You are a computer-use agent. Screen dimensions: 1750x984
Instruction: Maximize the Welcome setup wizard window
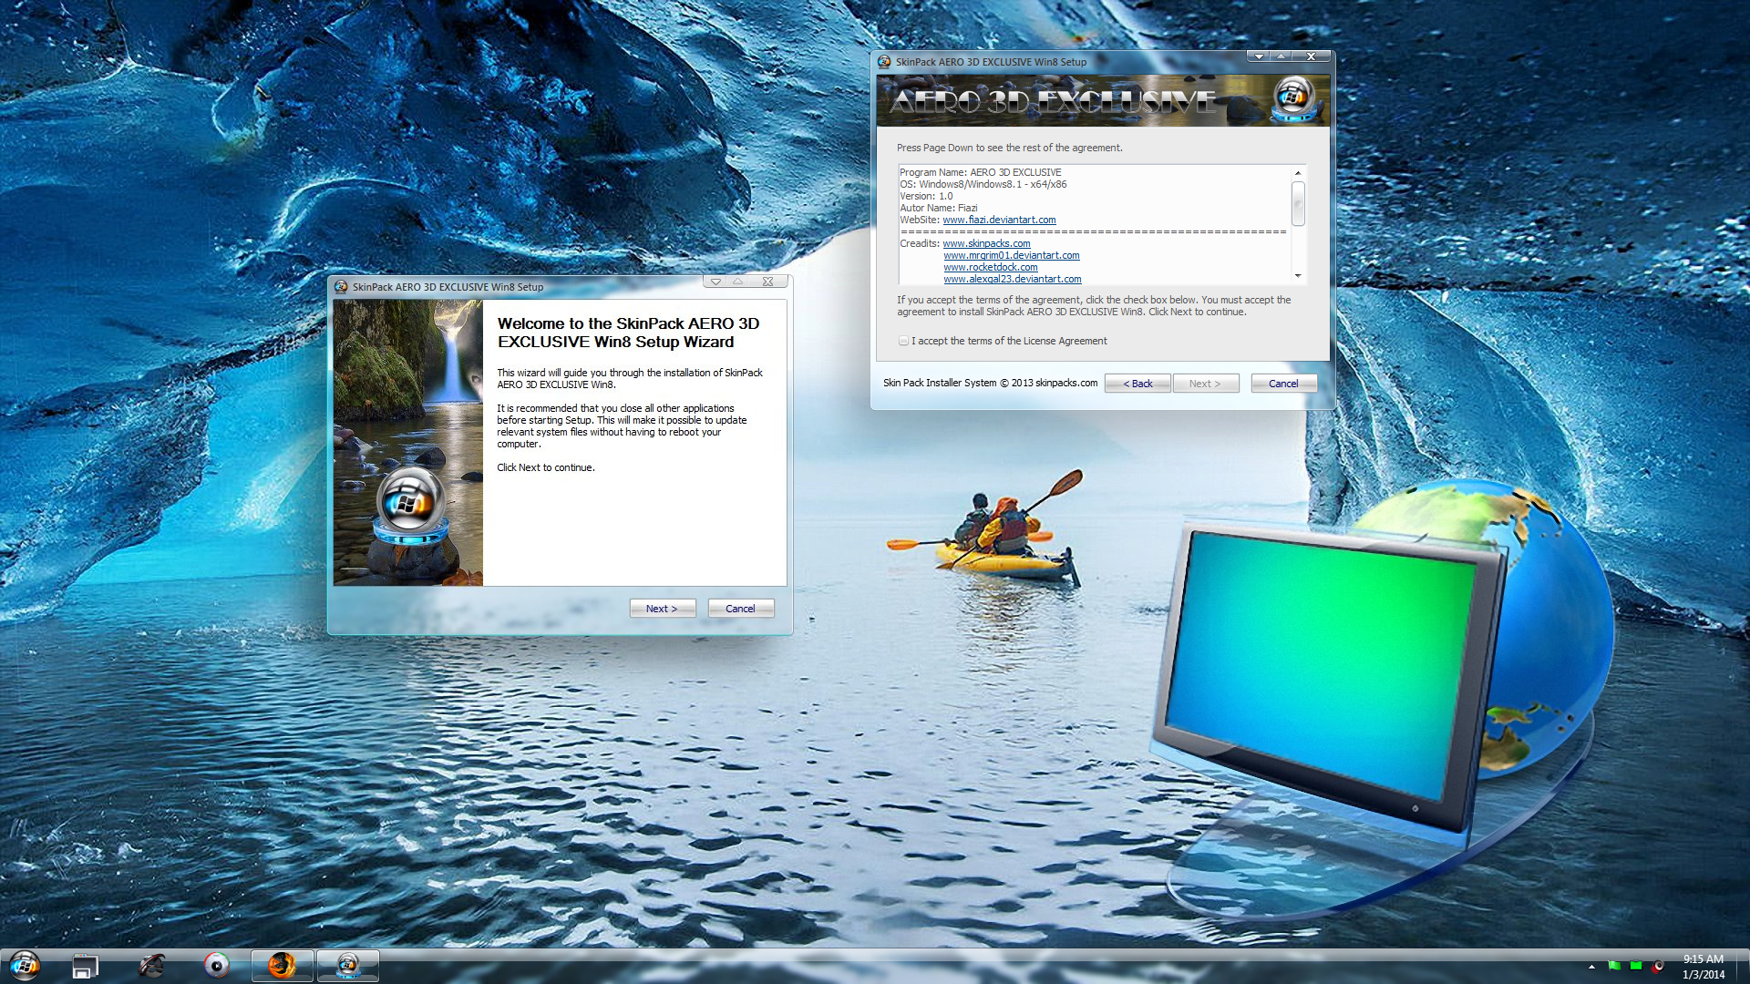point(738,282)
